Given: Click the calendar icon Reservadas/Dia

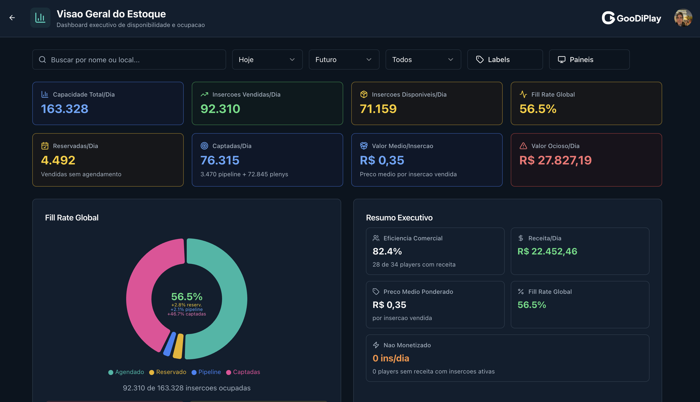Looking at the screenshot, I should [45, 146].
